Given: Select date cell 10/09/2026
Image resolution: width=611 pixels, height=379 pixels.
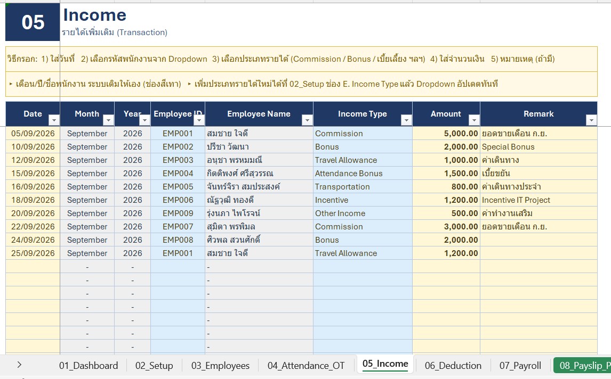Looking at the screenshot, I should click(x=33, y=147).
